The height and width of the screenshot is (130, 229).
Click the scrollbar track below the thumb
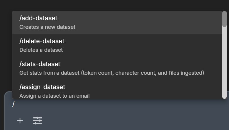click(x=224, y=65)
